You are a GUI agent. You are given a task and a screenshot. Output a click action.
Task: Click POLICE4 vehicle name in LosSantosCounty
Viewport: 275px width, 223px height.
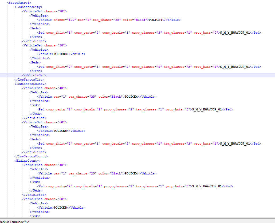131,97
